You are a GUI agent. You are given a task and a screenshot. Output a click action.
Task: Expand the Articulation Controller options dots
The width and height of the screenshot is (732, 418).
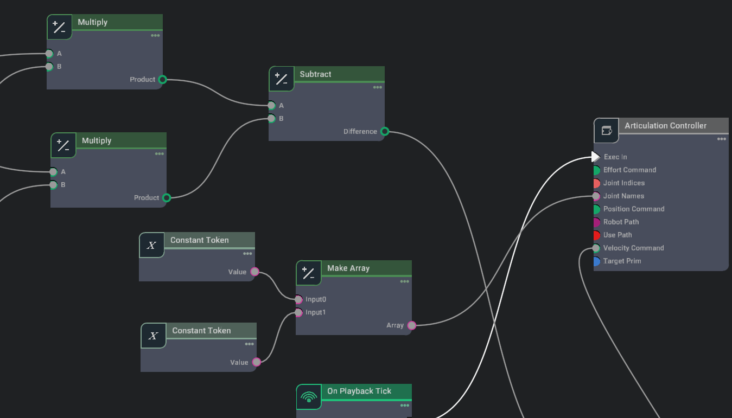721,139
